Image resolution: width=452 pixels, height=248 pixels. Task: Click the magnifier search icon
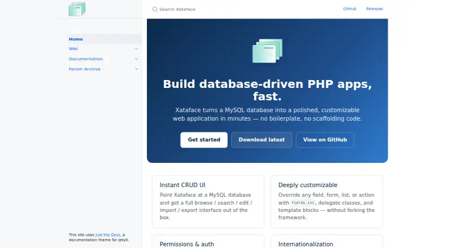155,9
